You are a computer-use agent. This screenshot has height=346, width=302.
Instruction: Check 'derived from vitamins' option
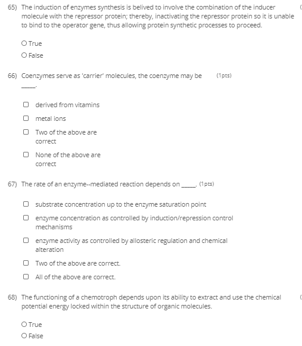[26, 104]
